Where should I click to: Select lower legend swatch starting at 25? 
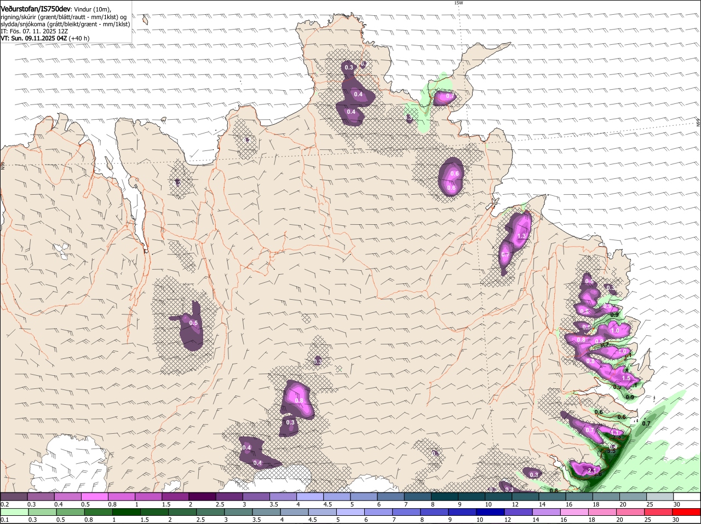[x=658, y=512]
